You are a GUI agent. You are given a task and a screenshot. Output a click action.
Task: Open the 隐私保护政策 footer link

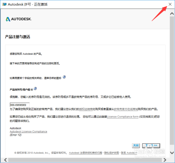[112, 153]
